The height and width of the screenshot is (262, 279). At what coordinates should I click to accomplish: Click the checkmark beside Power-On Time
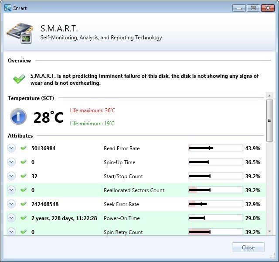pyautogui.click(x=24, y=218)
